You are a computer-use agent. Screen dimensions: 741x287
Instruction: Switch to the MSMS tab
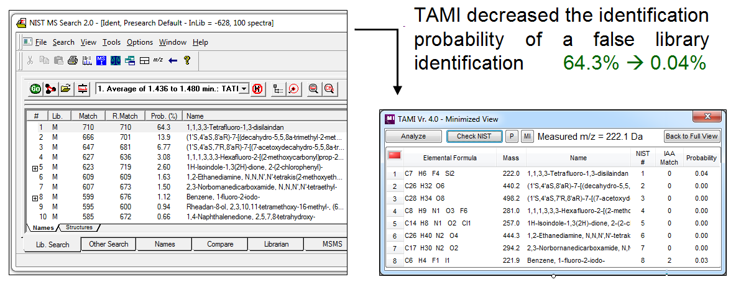[327, 244]
